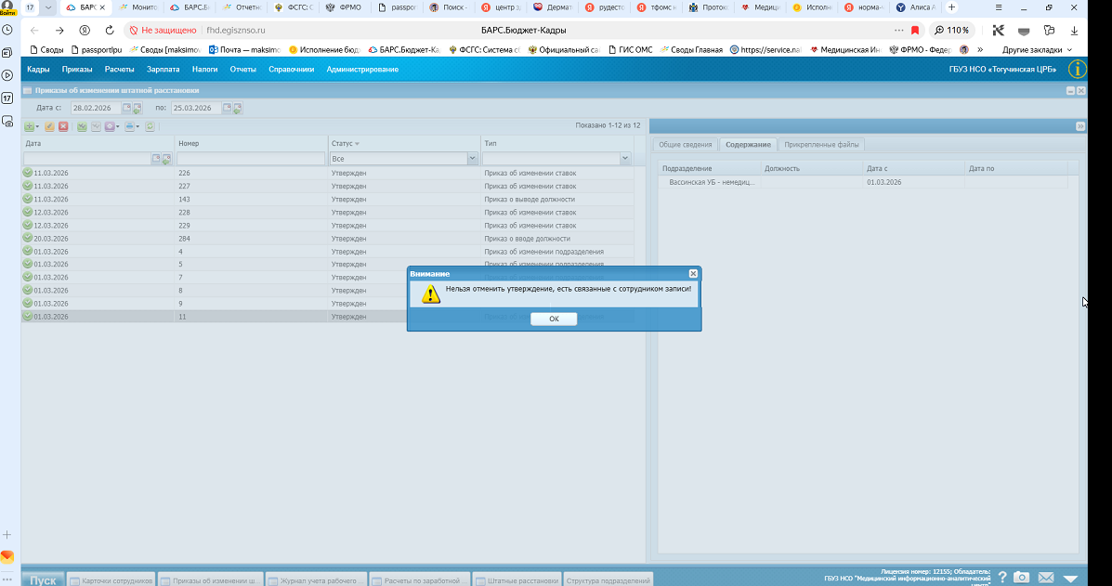Open browser history clock icon in sidebar
1112x586 pixels.
7,30
